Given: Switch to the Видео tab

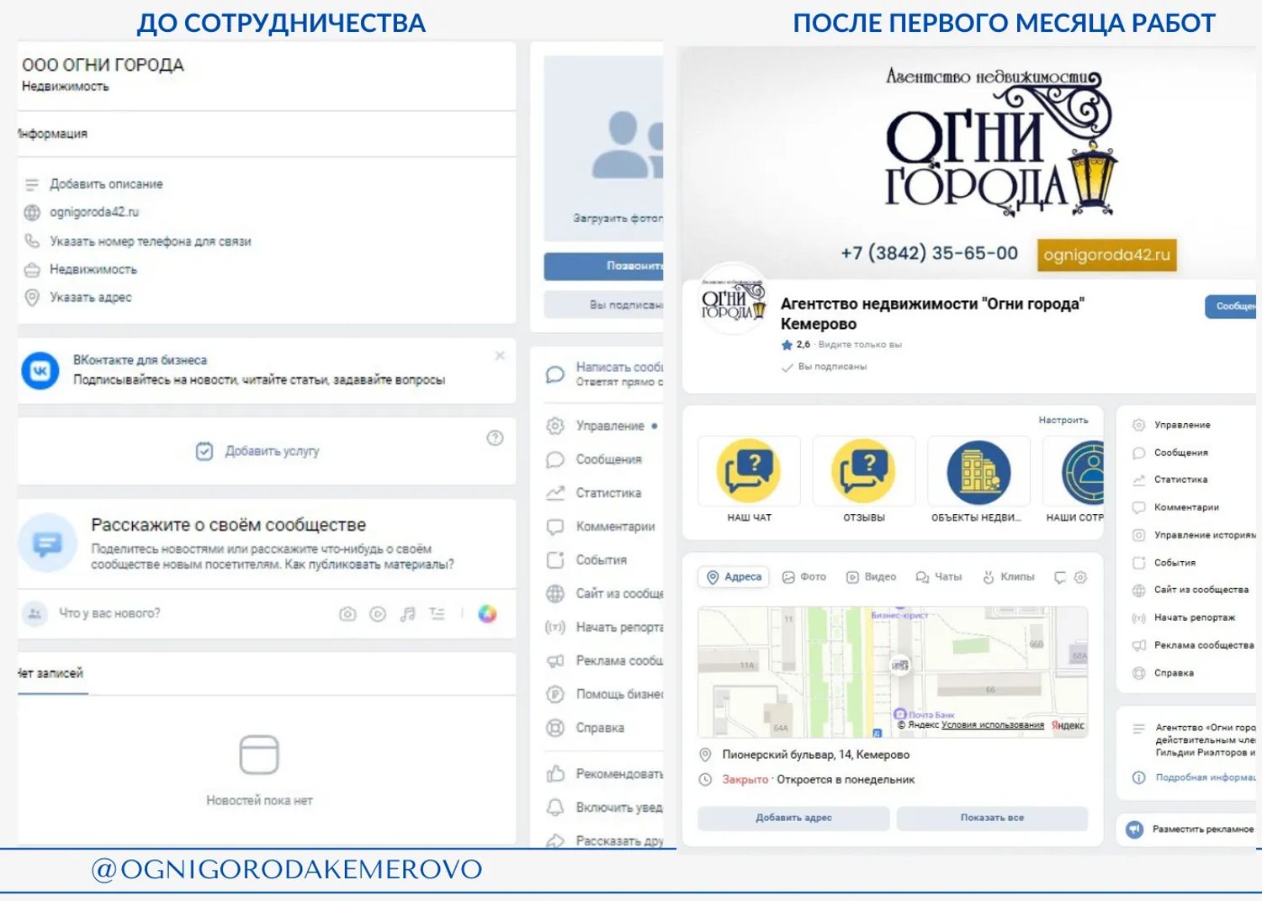Looking at the screenshot, I should 872,577.
